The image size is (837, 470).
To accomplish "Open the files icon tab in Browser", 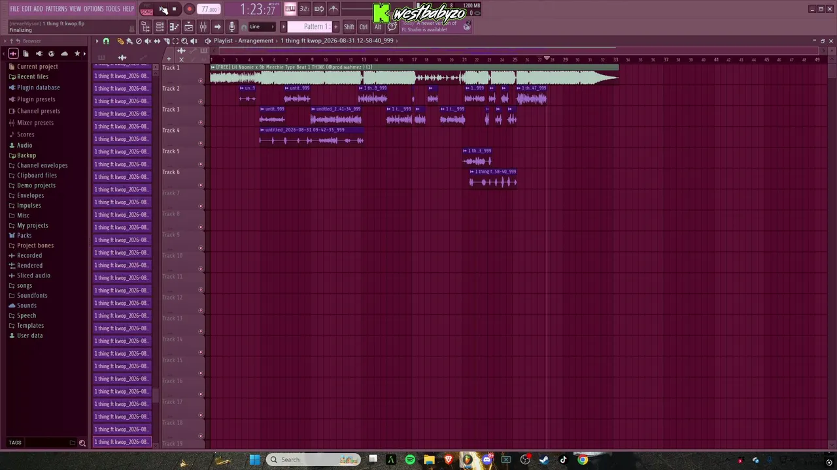I will (26, 54).
